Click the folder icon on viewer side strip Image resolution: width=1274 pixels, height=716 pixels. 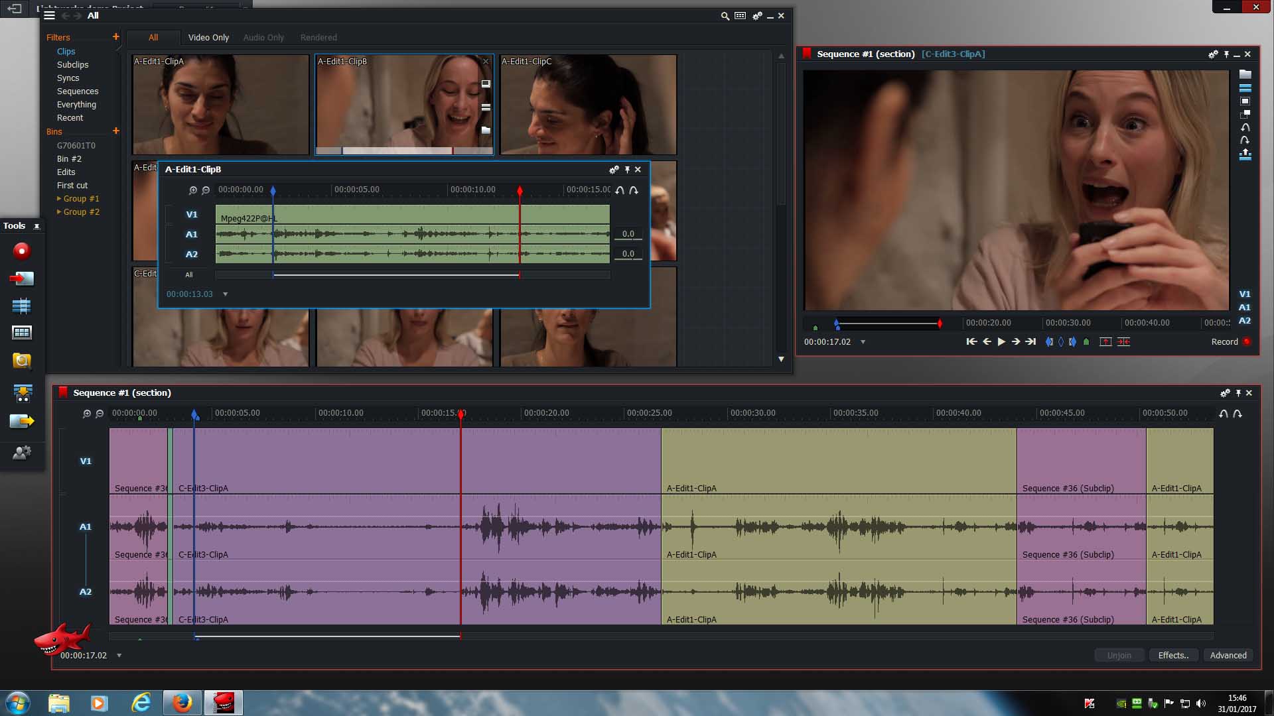1245,74
